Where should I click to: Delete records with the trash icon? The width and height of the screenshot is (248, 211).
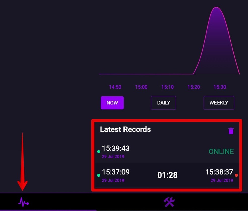coord(231,131)
